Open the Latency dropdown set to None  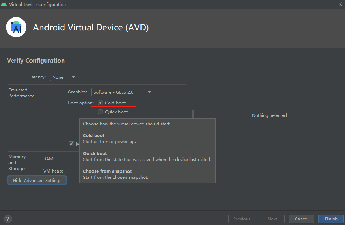click(x=64, y=77)
